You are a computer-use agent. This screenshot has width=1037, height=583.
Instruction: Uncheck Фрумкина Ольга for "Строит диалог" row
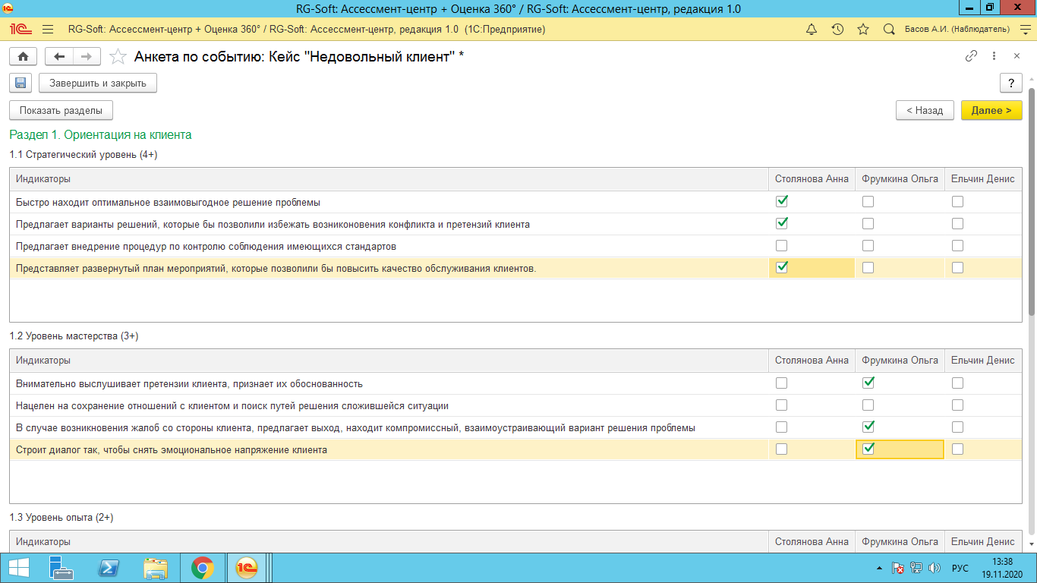pos(868,449)
